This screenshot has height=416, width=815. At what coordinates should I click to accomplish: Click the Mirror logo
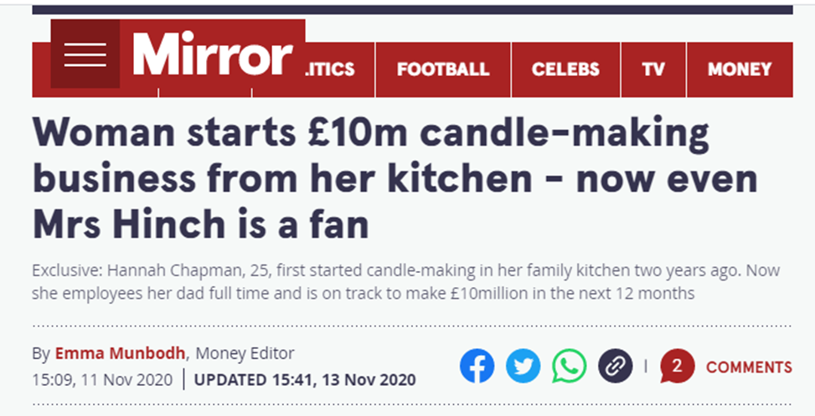212,55
